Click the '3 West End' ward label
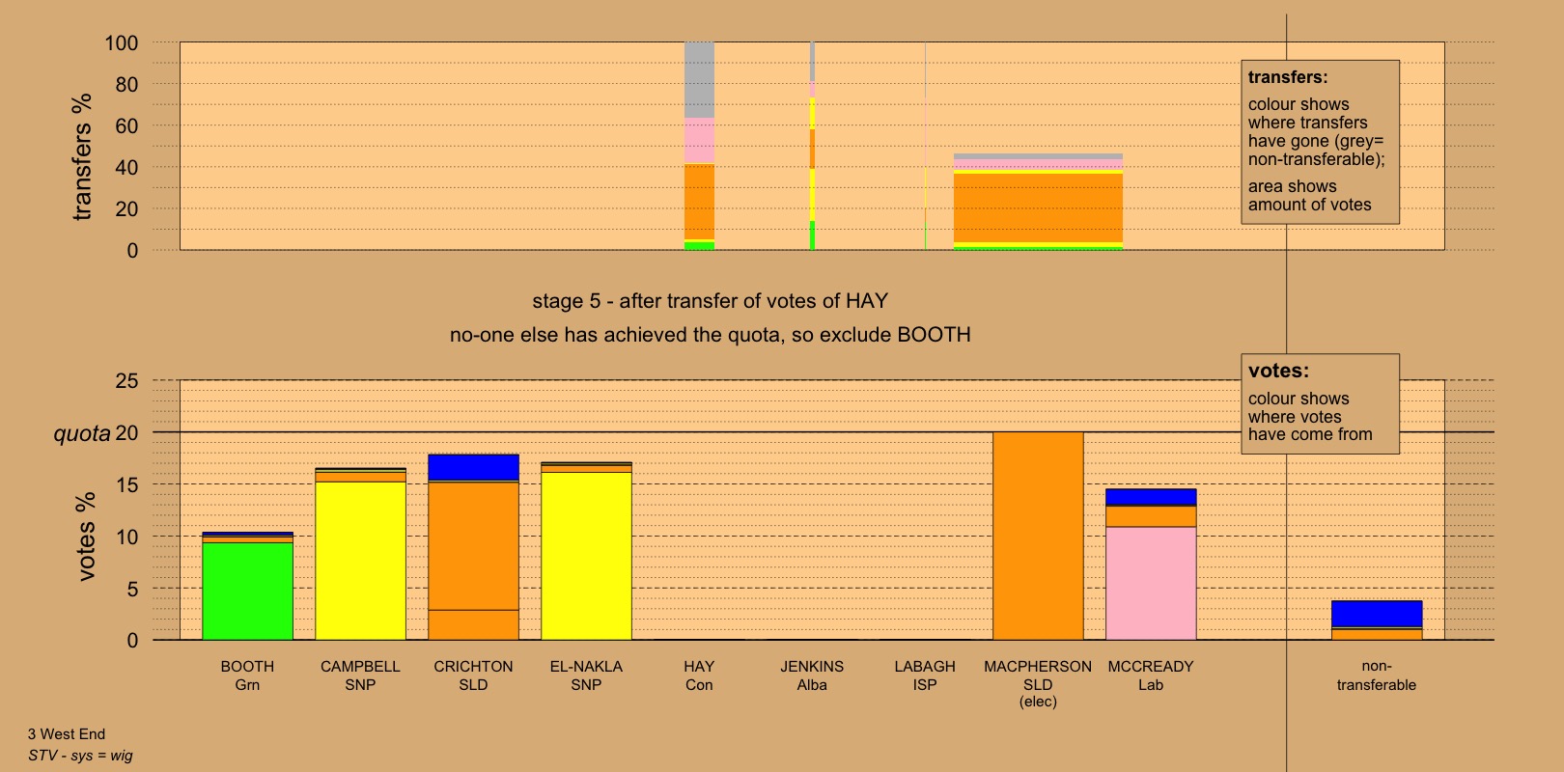Viewport: 1564px width, 772px height. click(67, 734)
